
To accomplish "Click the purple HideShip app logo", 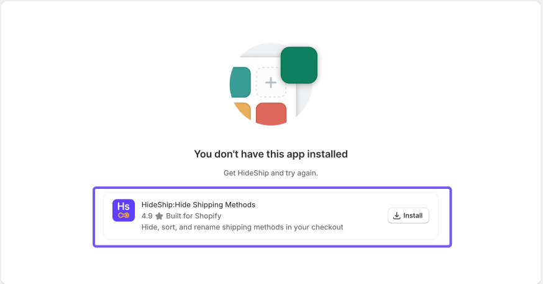I will coord(124,210).
